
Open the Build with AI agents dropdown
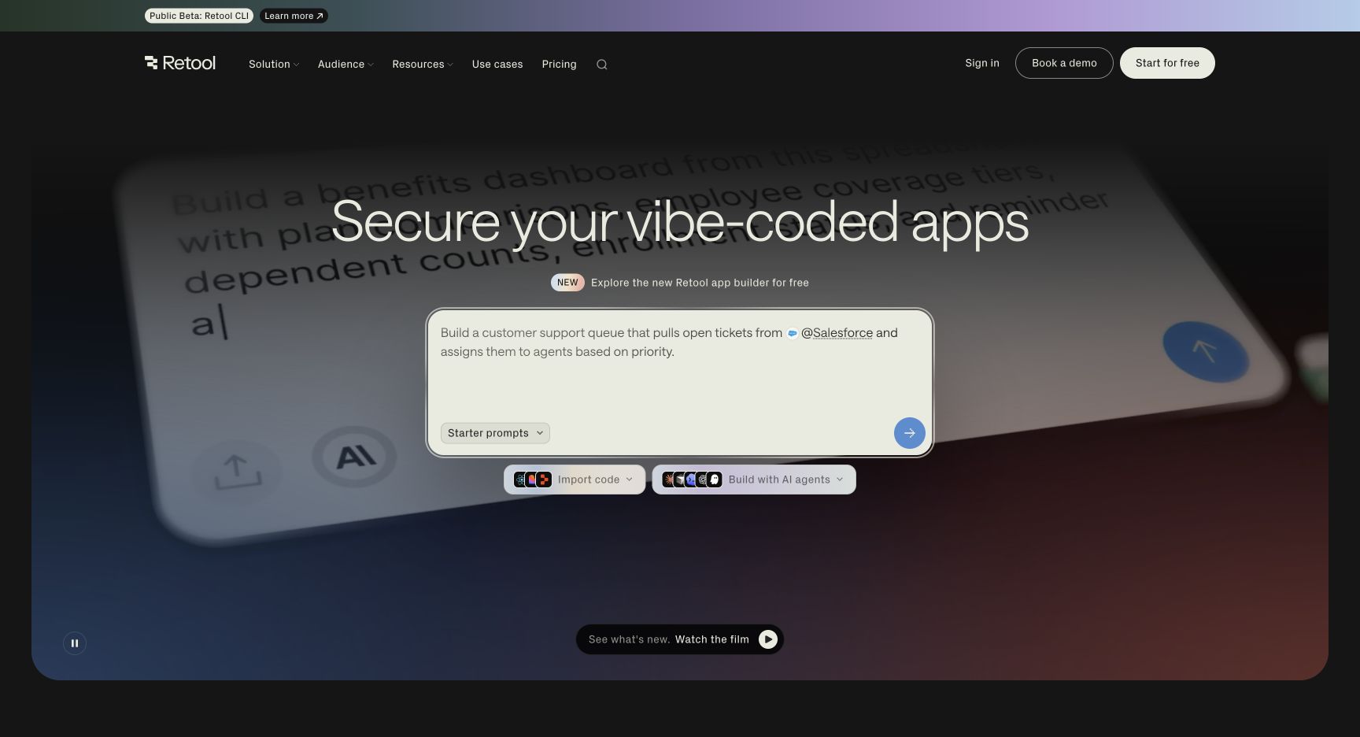click(x=754, y=480)
